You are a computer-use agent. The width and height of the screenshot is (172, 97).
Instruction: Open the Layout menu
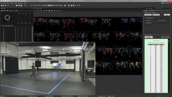click(x=12, y=3)
